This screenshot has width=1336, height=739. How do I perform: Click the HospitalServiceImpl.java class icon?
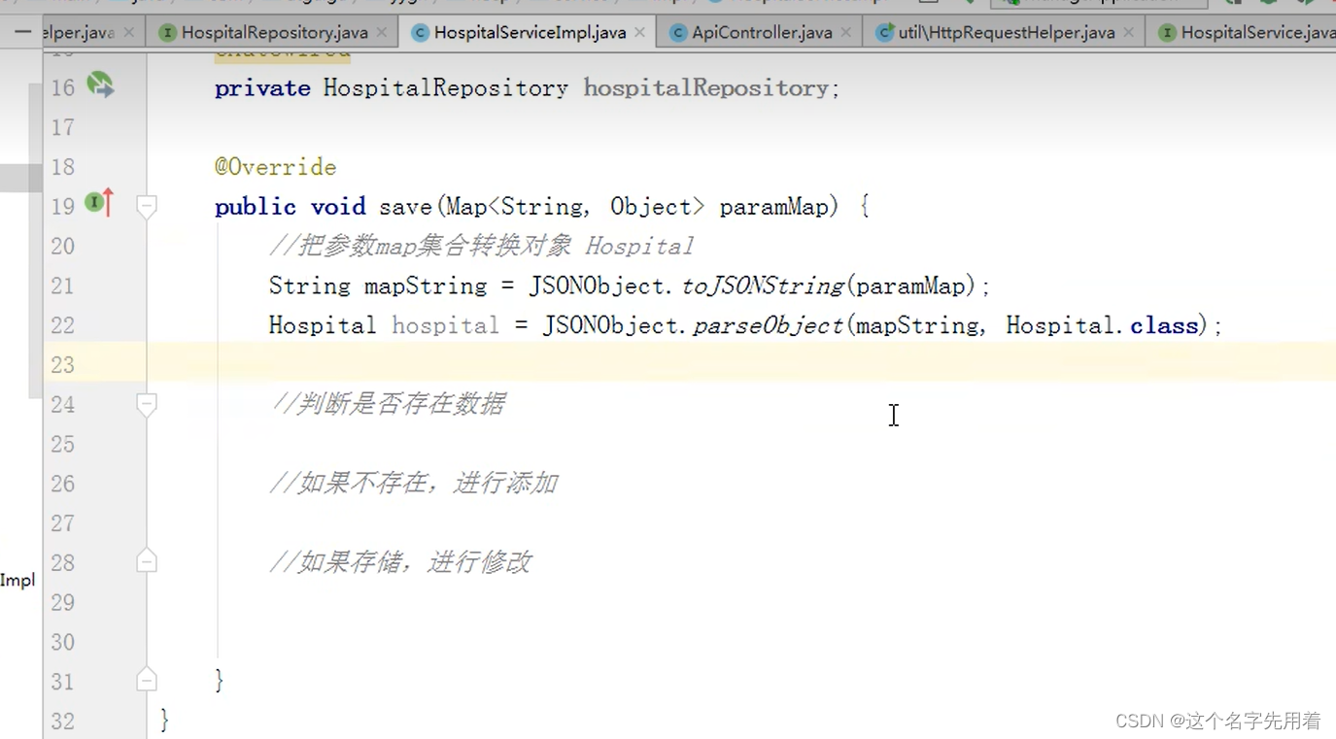420,32
